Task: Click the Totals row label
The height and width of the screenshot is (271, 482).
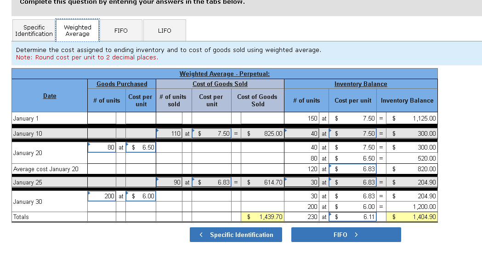Action: click(21, 217)
